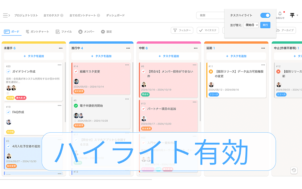Screen dimensions: 302x189
Task: Open the ファイル files icon tab
Action: coord(64,32)
